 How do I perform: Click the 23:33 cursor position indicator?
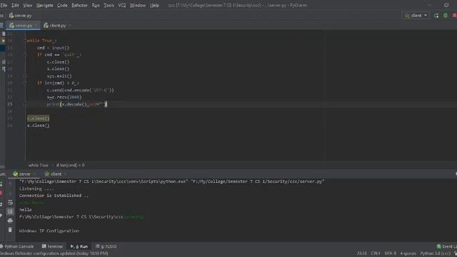(x=362, y=253)
